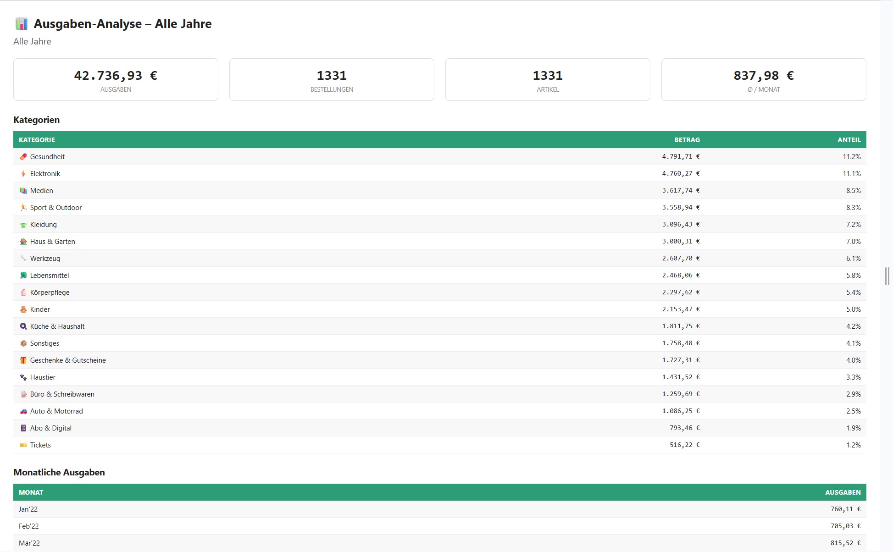Click the Medien category name
This screenshot has height=552, width=893.
(x=42, y=191)
